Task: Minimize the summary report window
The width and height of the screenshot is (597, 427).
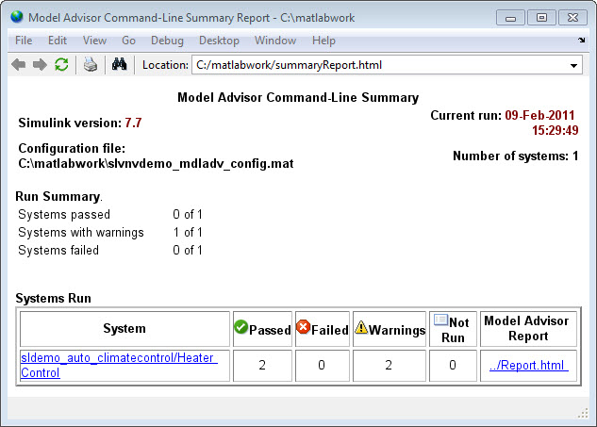Action: [x=510, y=18]
